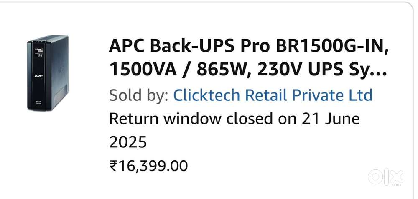Select the price ₹16,399.00
Screen dimensions: 418x199
point(148,166)
